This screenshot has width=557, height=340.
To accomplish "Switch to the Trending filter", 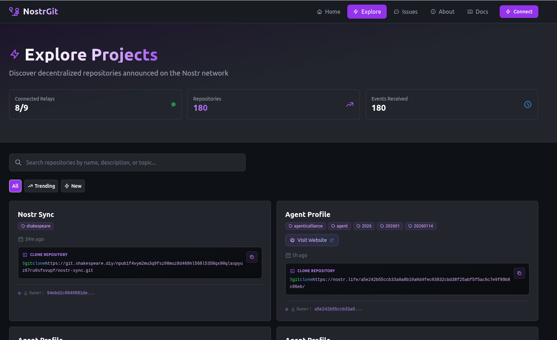I will tap(41, 186).
